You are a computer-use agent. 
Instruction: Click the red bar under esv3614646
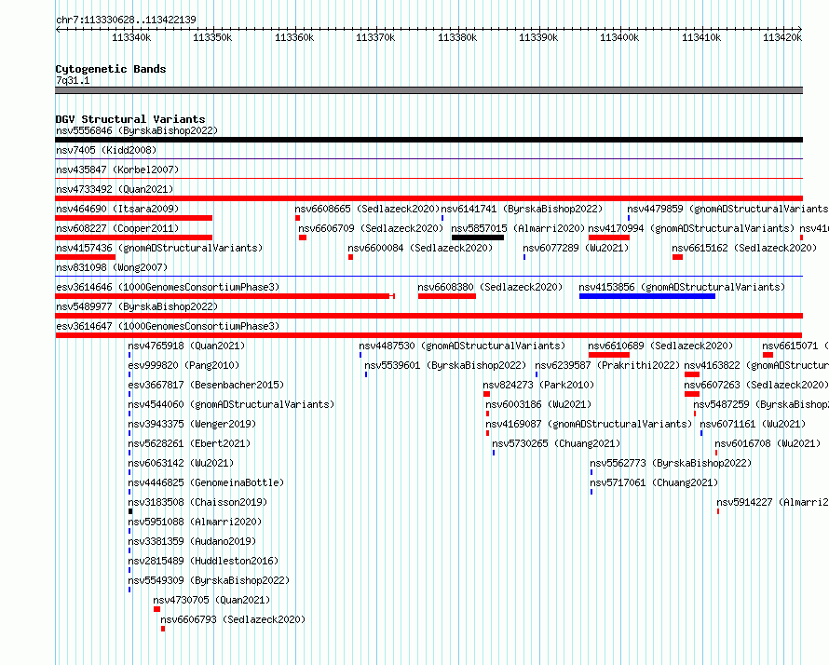224,296
